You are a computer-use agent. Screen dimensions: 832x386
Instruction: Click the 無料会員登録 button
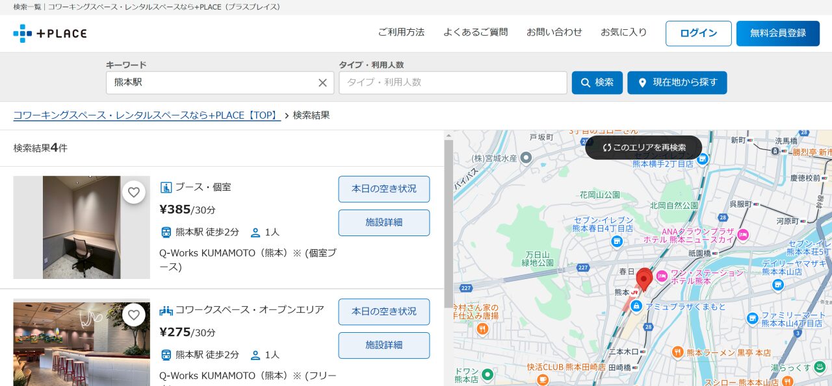click(778, 34)
